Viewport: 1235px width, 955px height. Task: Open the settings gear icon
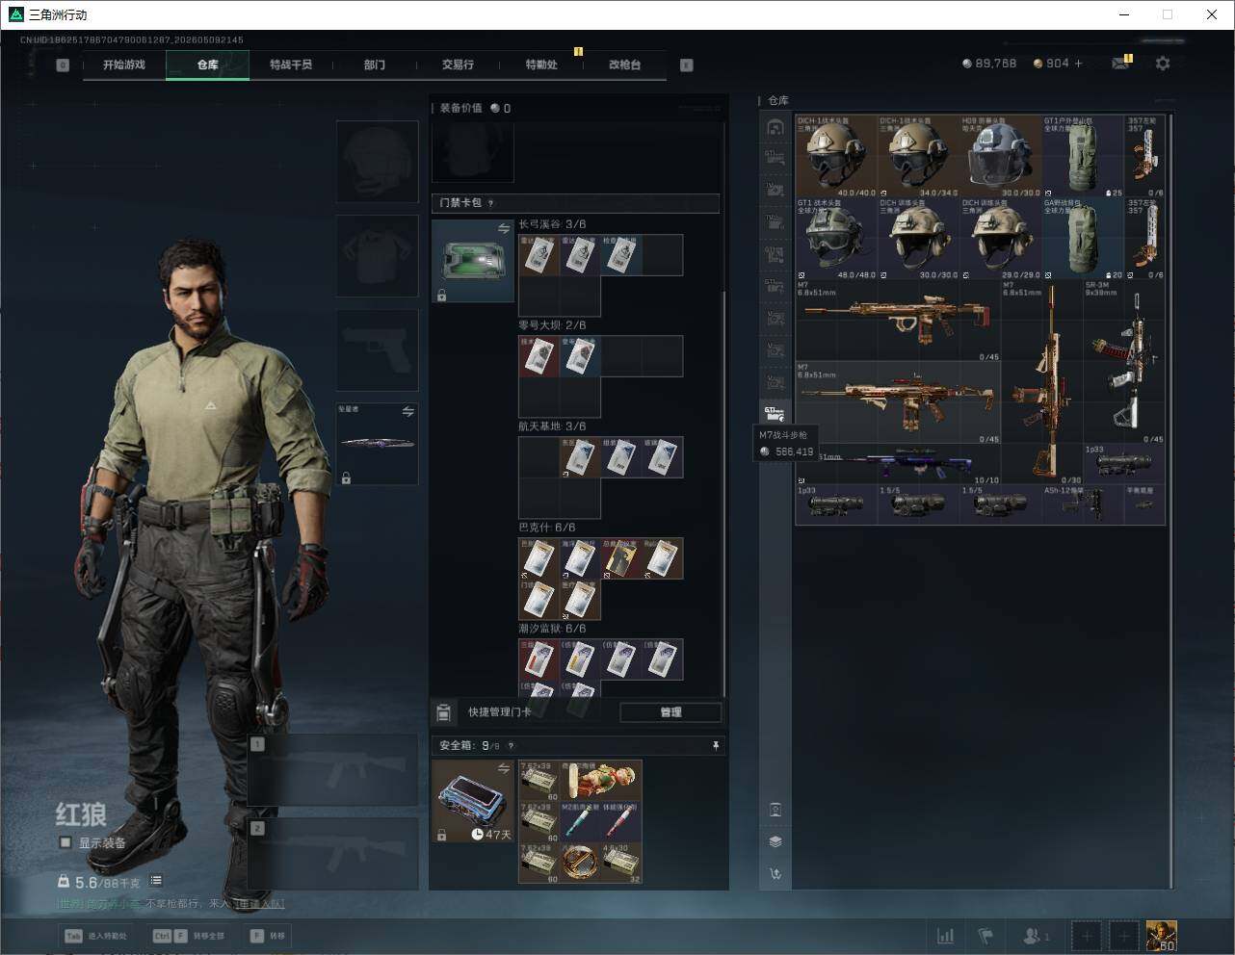[x=1163, y=63]
